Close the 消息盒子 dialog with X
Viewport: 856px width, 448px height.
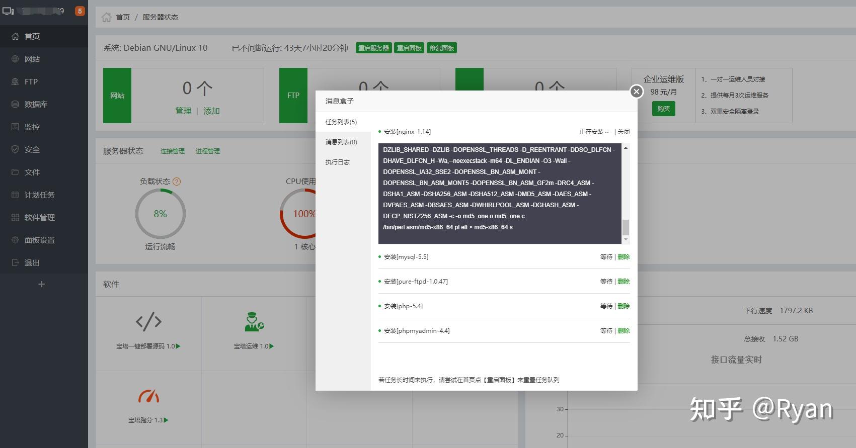[x=637, y=92]
